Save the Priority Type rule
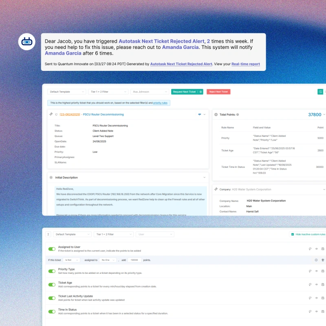The width and height of the screenshot is (326, 326). coord(323,271)
